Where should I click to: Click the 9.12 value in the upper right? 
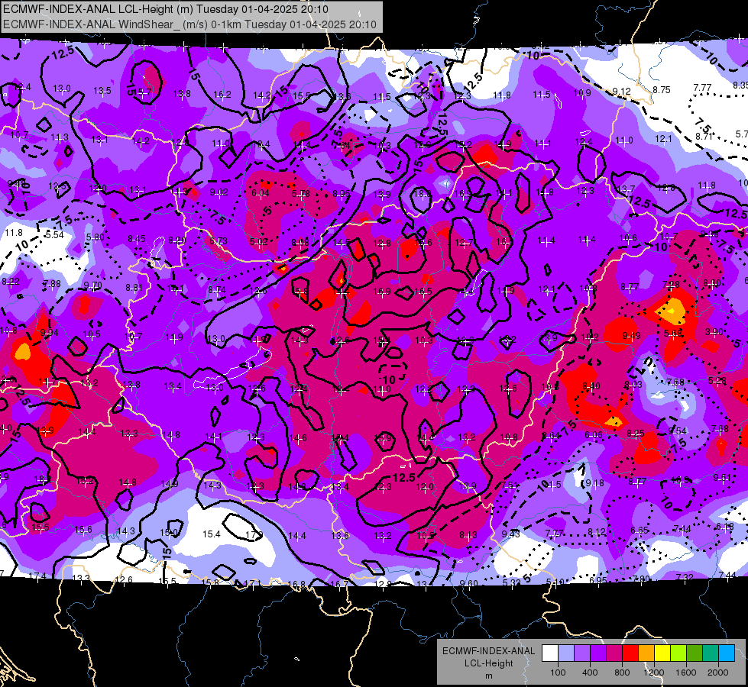click(622, 91)
